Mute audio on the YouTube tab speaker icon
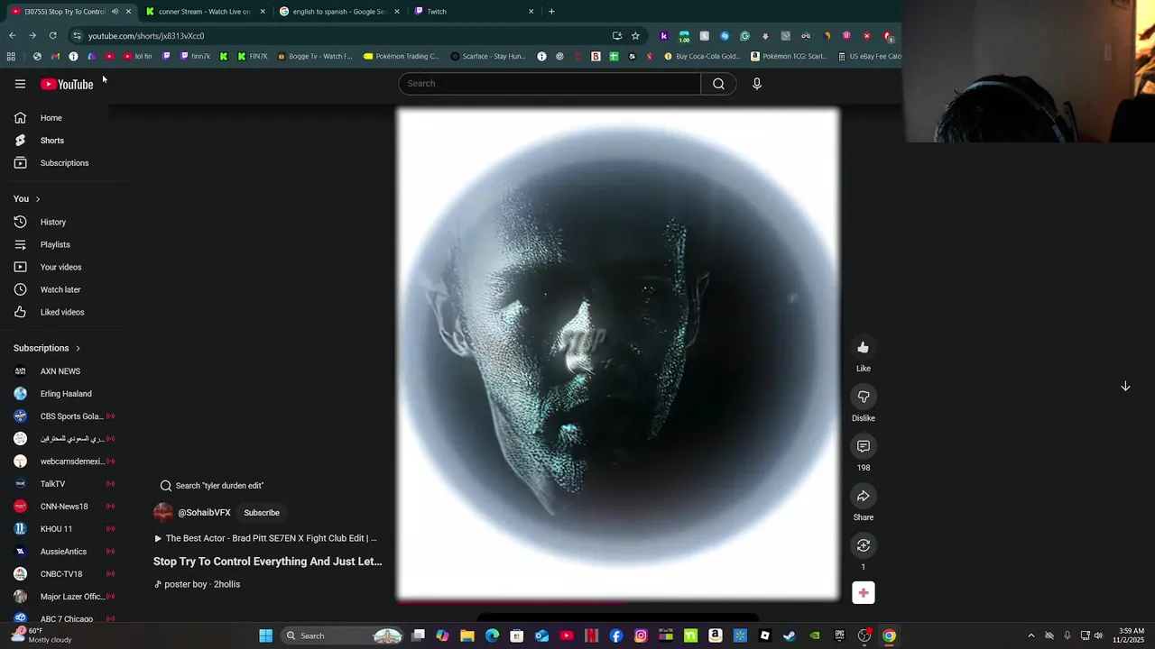1155x649 pixels. pyautogui.click(x=115, y=12)
